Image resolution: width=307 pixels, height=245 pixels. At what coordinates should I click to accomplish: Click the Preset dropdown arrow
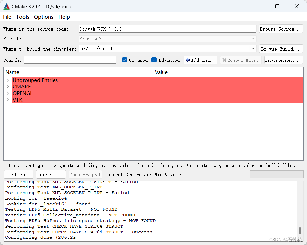coord(253,39)
